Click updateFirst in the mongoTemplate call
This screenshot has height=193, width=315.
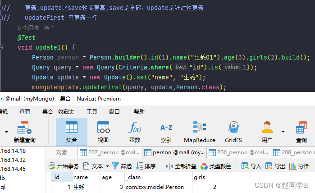(x=102, y=87)
